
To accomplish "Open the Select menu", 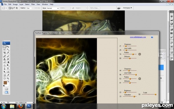I will (x=27, y=4).
